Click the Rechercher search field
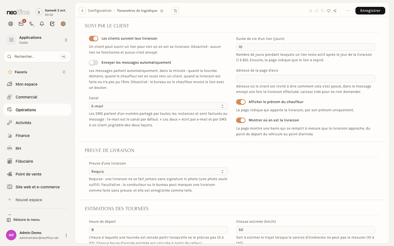This screenshot has width=394, height=246. click(x=37, y=57)
